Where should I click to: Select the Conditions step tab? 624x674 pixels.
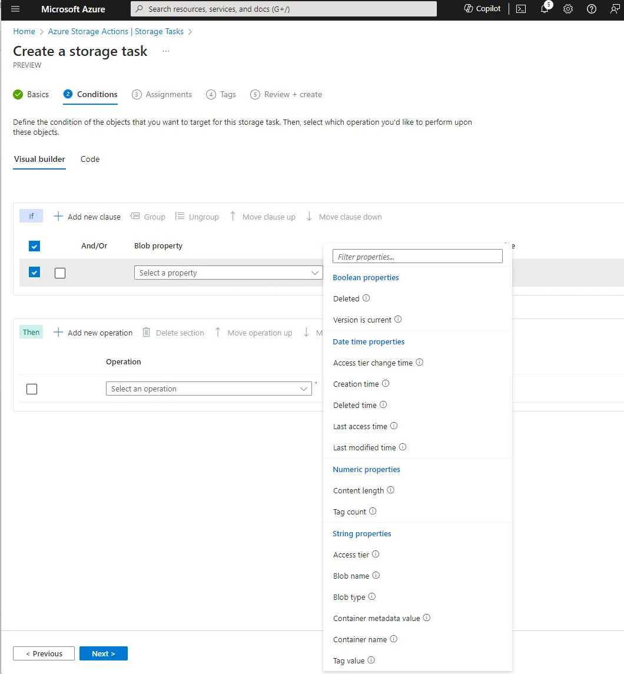point(90,94)
